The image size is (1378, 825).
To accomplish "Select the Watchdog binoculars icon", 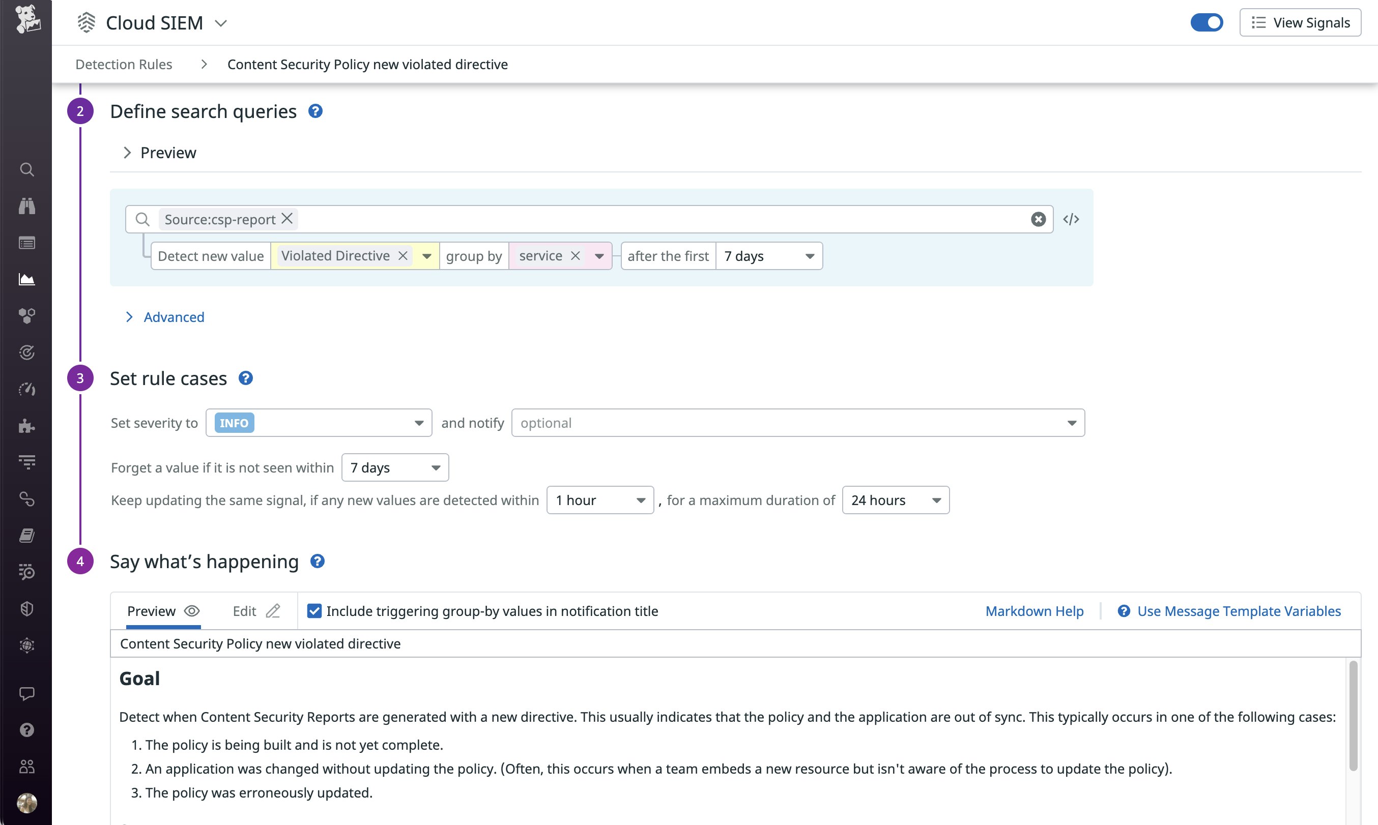I will [26, 207].
